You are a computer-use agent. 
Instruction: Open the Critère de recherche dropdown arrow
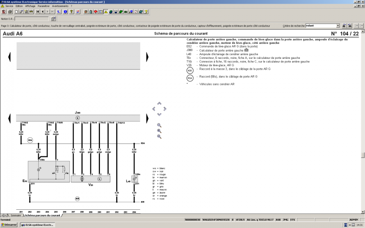(x=338, y=26)
